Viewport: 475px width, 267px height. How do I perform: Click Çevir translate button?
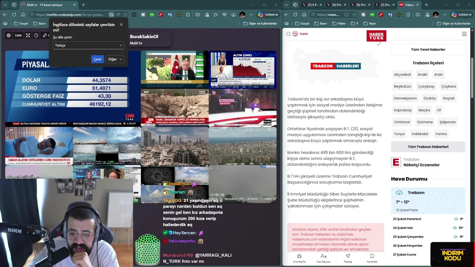pos(98,59)
